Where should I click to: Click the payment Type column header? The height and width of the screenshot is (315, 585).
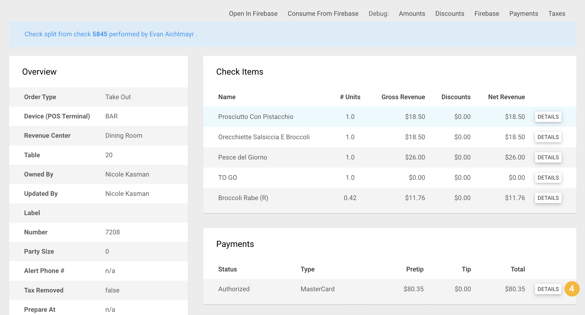[308, 269]
